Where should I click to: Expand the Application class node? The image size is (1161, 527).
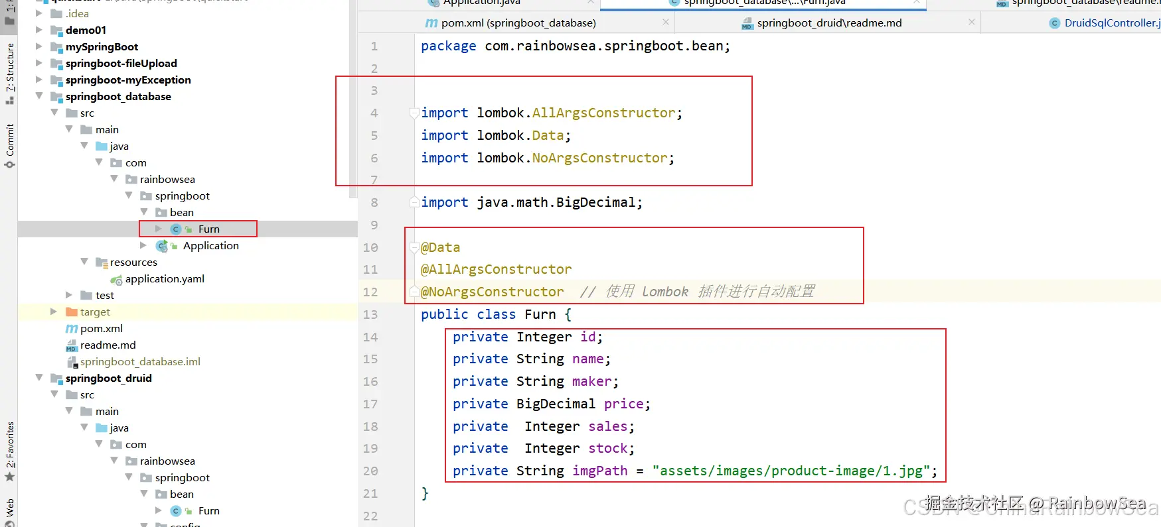[143, 245]
